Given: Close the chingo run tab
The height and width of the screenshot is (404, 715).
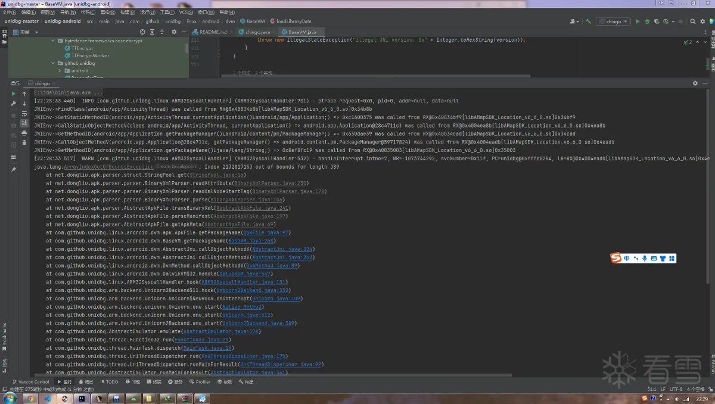Looking at the screenshot, I should [x=55, y=83].
